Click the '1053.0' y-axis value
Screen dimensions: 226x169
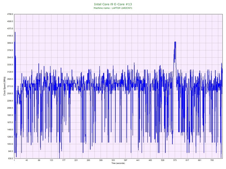pyautogui.click(x=10, y=144)
